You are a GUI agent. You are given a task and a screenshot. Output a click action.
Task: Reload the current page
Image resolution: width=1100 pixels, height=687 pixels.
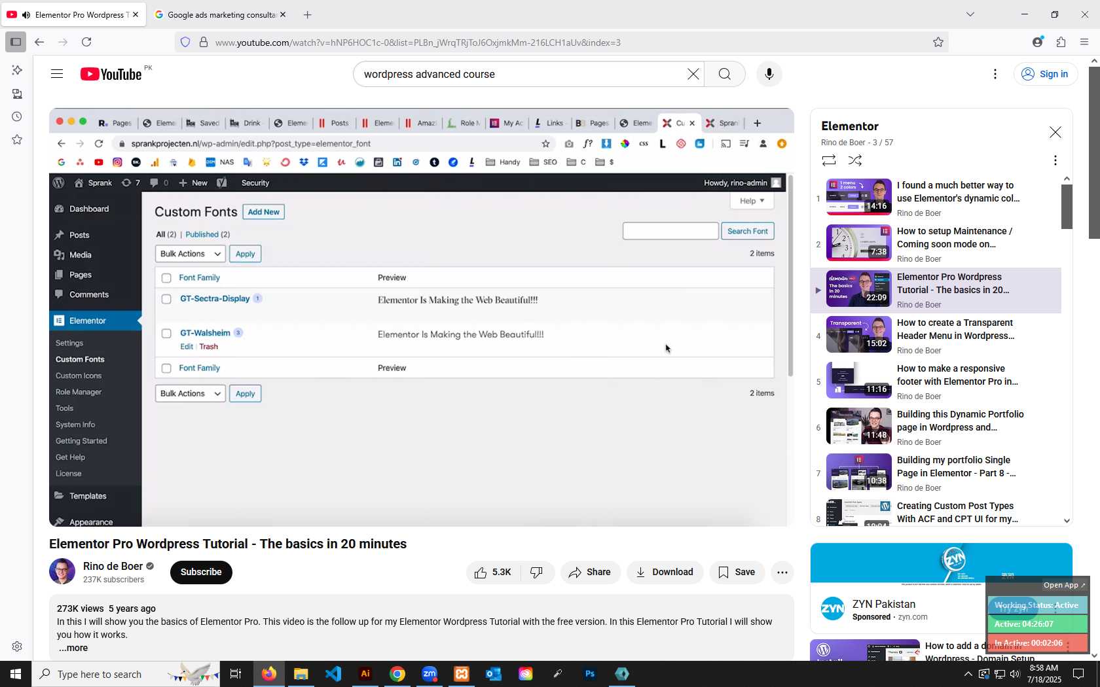86,42
